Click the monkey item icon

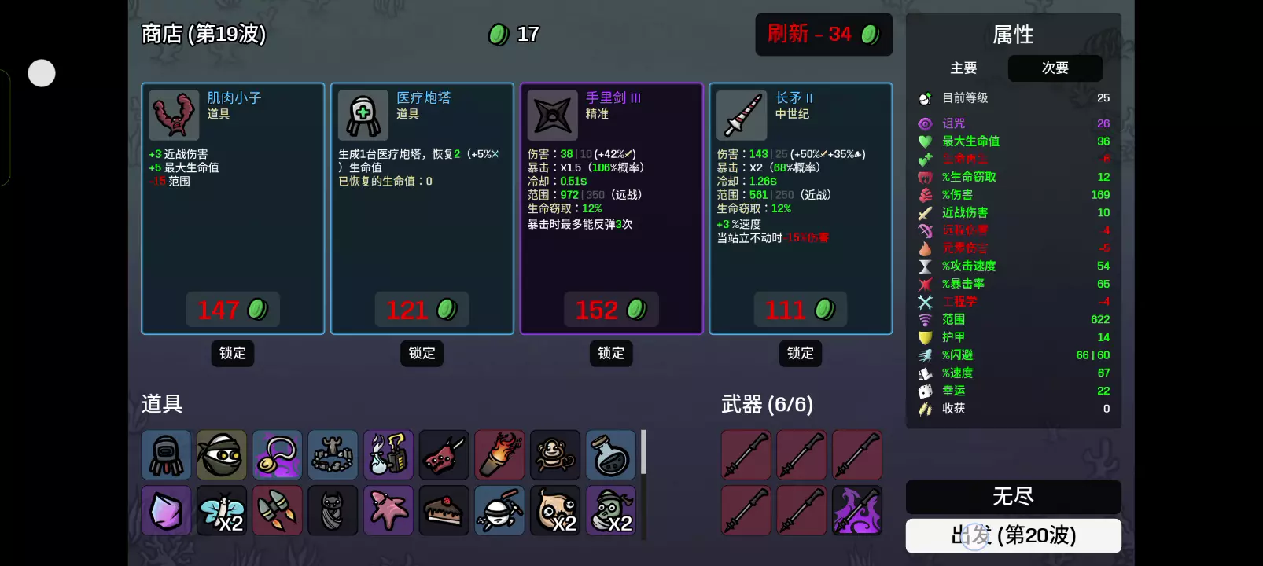click(x=555, y=454)
